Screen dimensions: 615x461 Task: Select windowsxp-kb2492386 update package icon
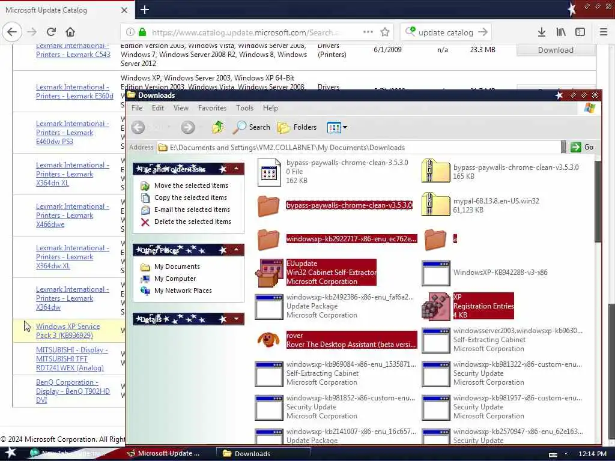click(x=268, y=307)
